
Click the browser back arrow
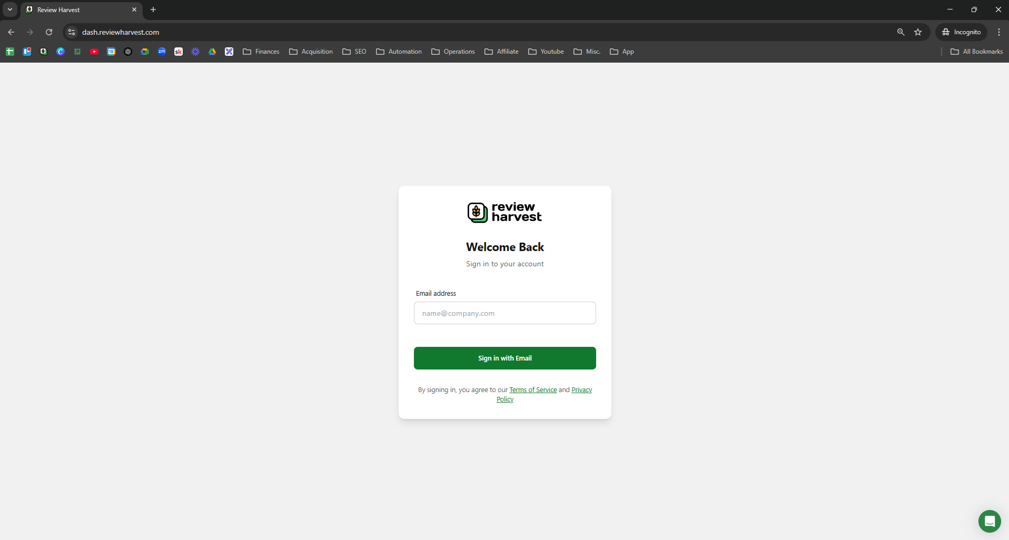[x=11, y=32]
